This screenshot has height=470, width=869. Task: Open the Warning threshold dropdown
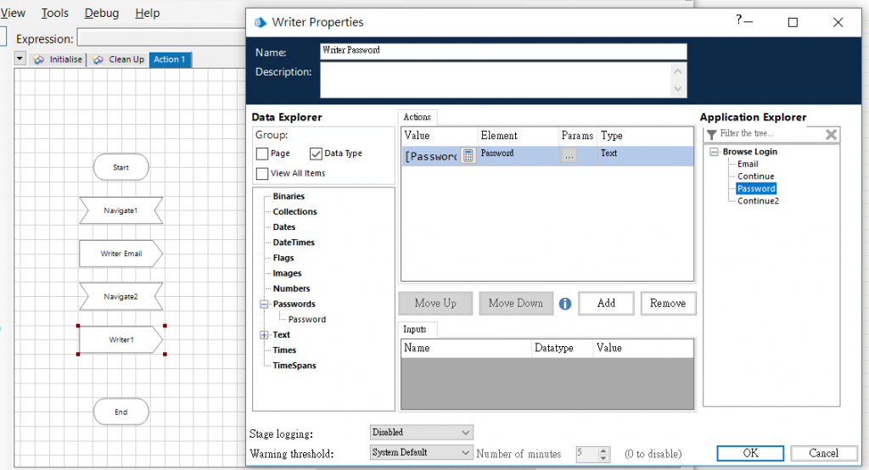click(x=466, y=452)
